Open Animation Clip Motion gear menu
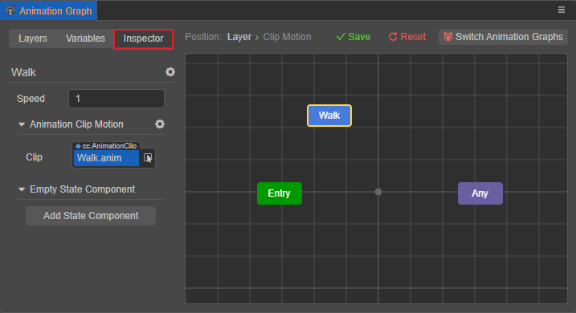 coord(160,124)
